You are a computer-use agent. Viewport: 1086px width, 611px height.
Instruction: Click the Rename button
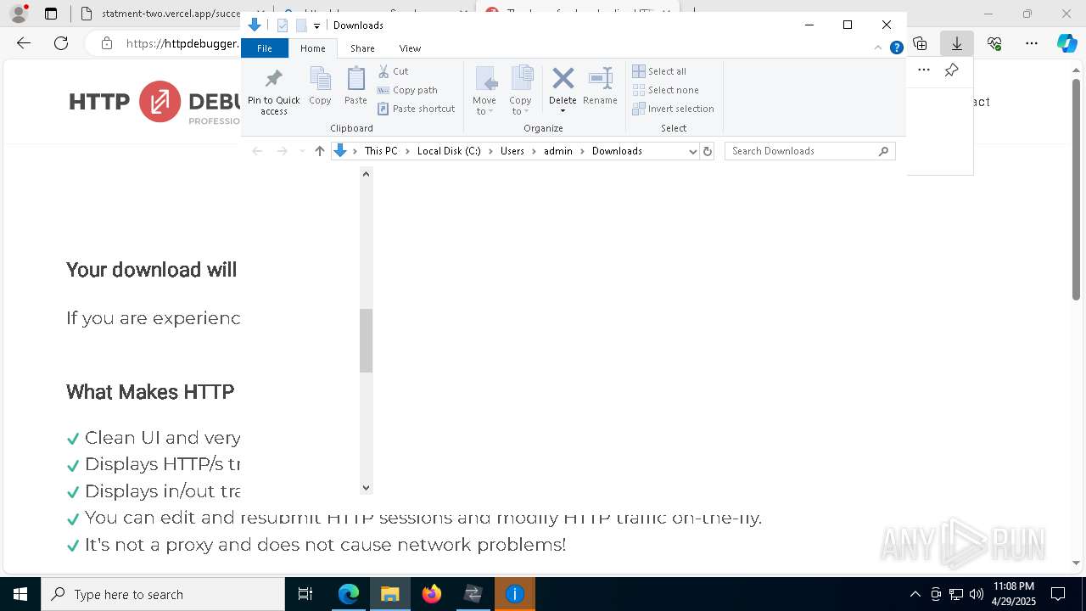tap(600, 87)
